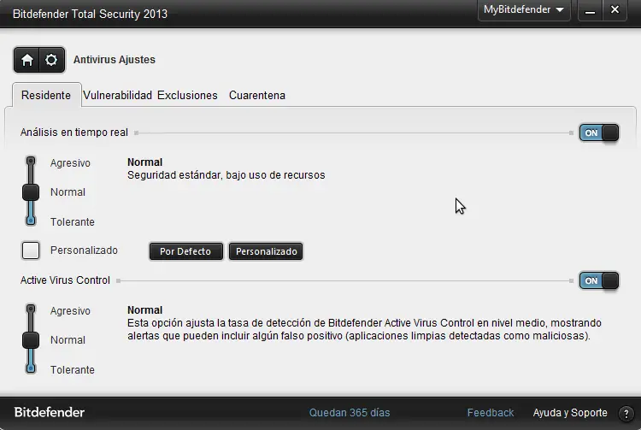Toggle Análisis en tiempo real switch

pos(599,133)
